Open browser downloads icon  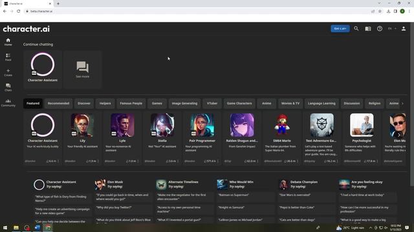[x=388, y=12]
